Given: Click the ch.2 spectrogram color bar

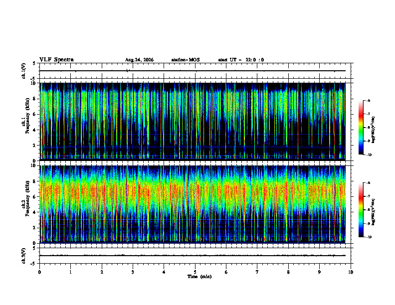Looking at the screenshot, I should pos(361,210).
